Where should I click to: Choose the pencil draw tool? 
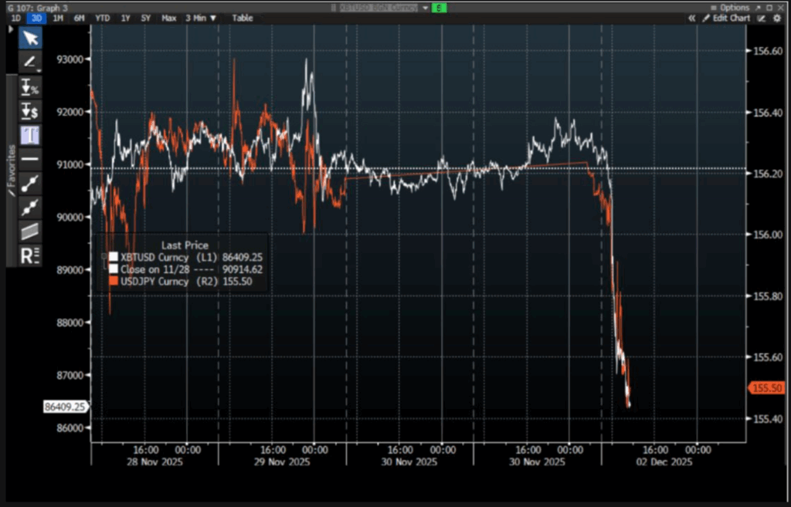point(30,62)
